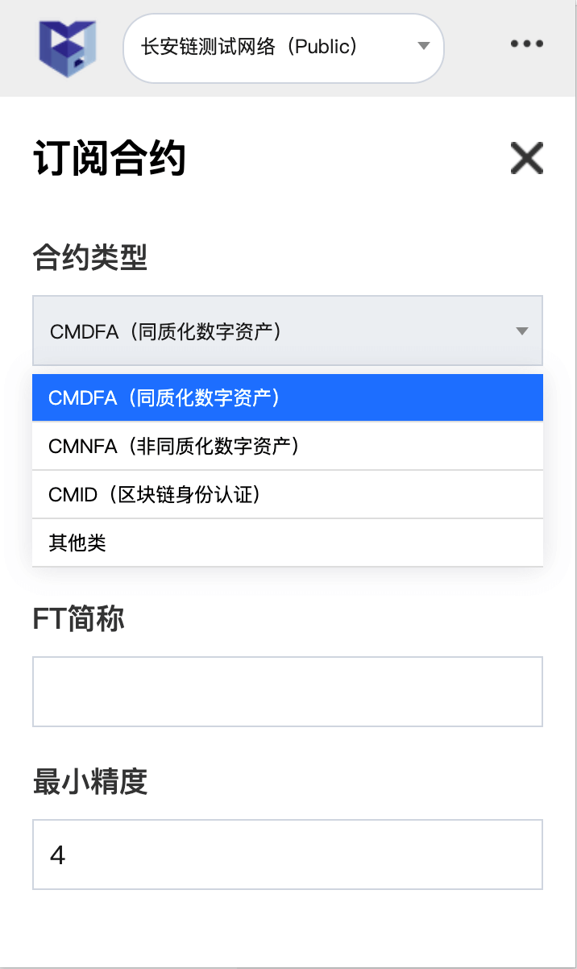Click the ChainMaker wallet logo icon
Image resolution: width=577 pixels, height=969 pixels.
(x=68, y=48)
